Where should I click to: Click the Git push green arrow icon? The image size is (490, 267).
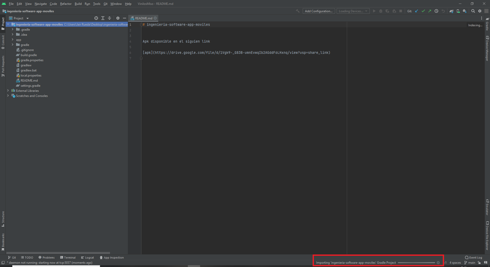click(430, 11)
